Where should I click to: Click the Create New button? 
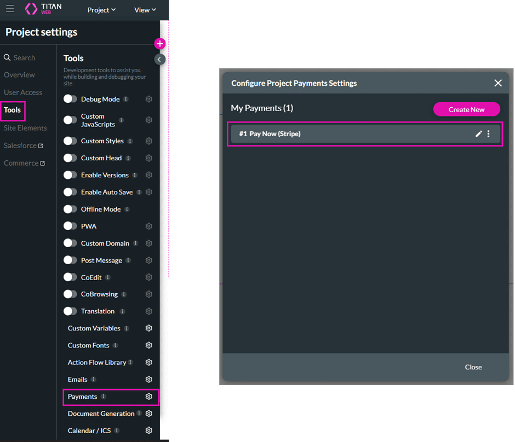click(466, 109)
